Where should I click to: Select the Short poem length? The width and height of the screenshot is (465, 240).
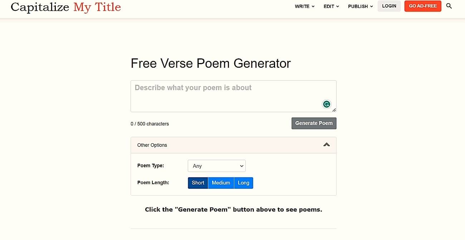pos(197,183)
